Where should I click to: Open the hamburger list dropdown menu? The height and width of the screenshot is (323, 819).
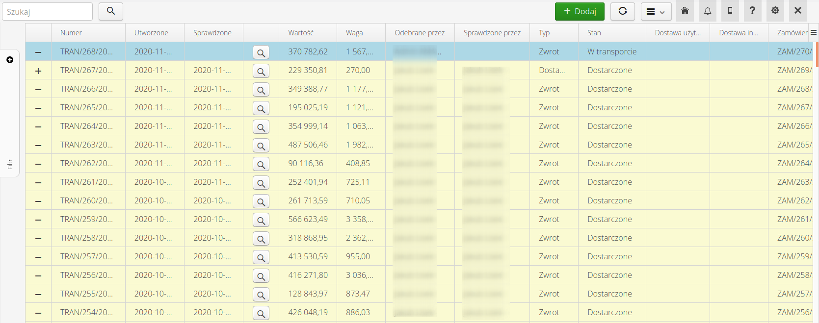656,12
